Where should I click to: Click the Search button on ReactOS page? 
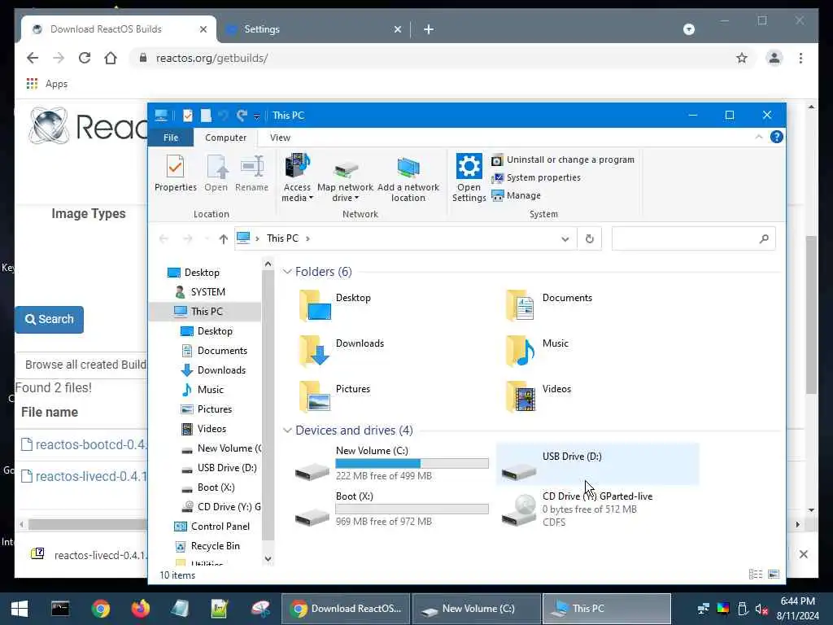[x=50, y=319]
